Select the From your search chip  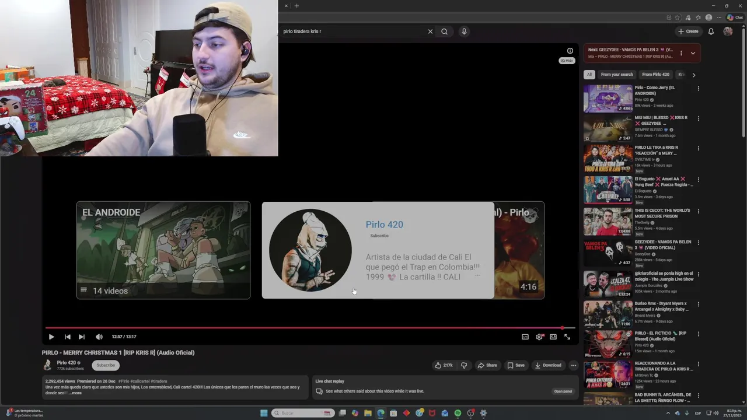tap(617, 75)
